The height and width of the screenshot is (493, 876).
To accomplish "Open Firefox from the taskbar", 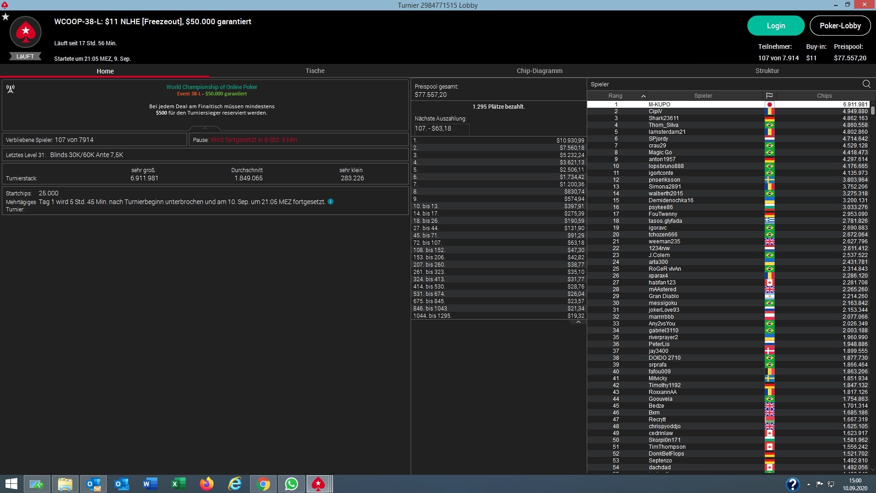I will coord(207,484).
